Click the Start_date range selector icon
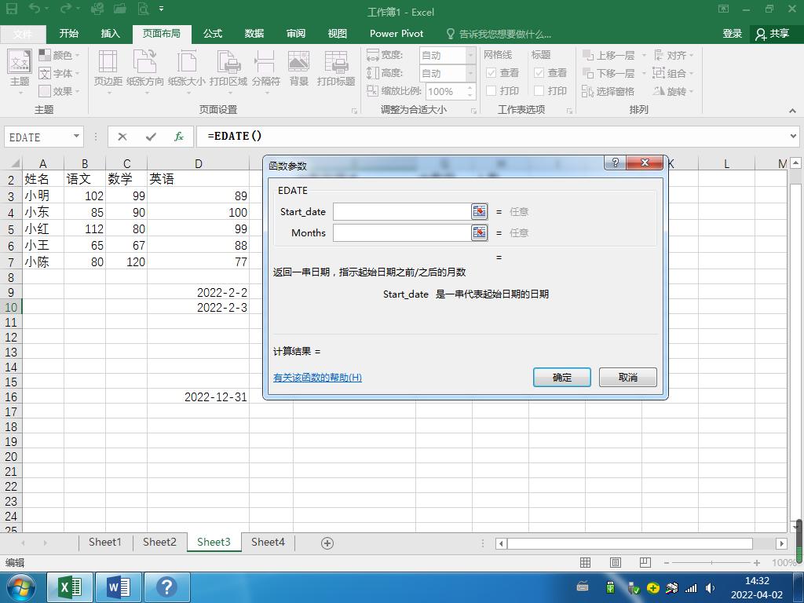The height and width of the screenshot is (603, 804). 479,211
